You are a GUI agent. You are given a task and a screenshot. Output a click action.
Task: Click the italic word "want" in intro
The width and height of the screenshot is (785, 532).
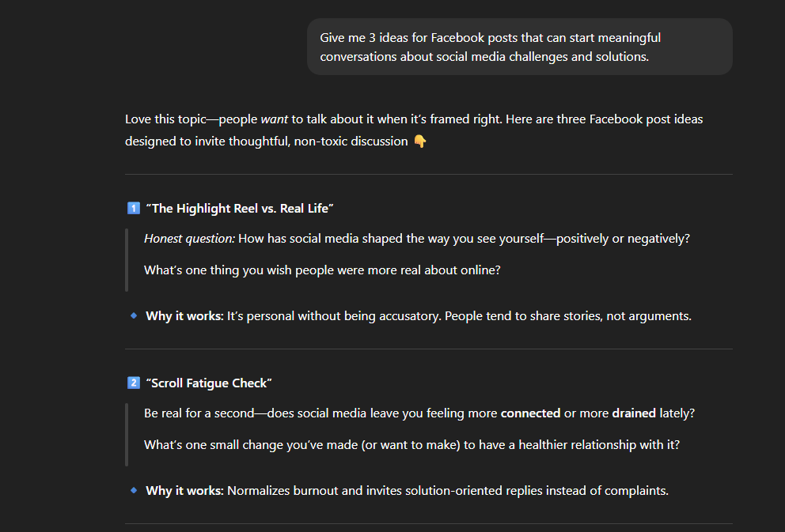coord(274,119)
